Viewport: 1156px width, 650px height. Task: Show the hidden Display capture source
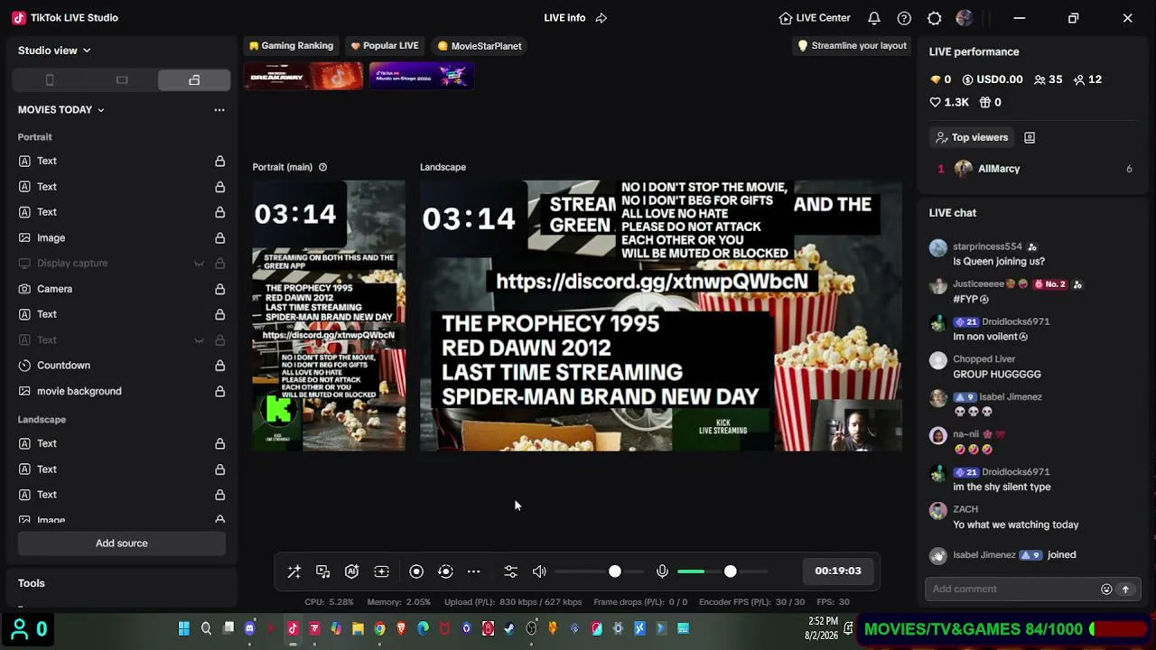point(199,264)
